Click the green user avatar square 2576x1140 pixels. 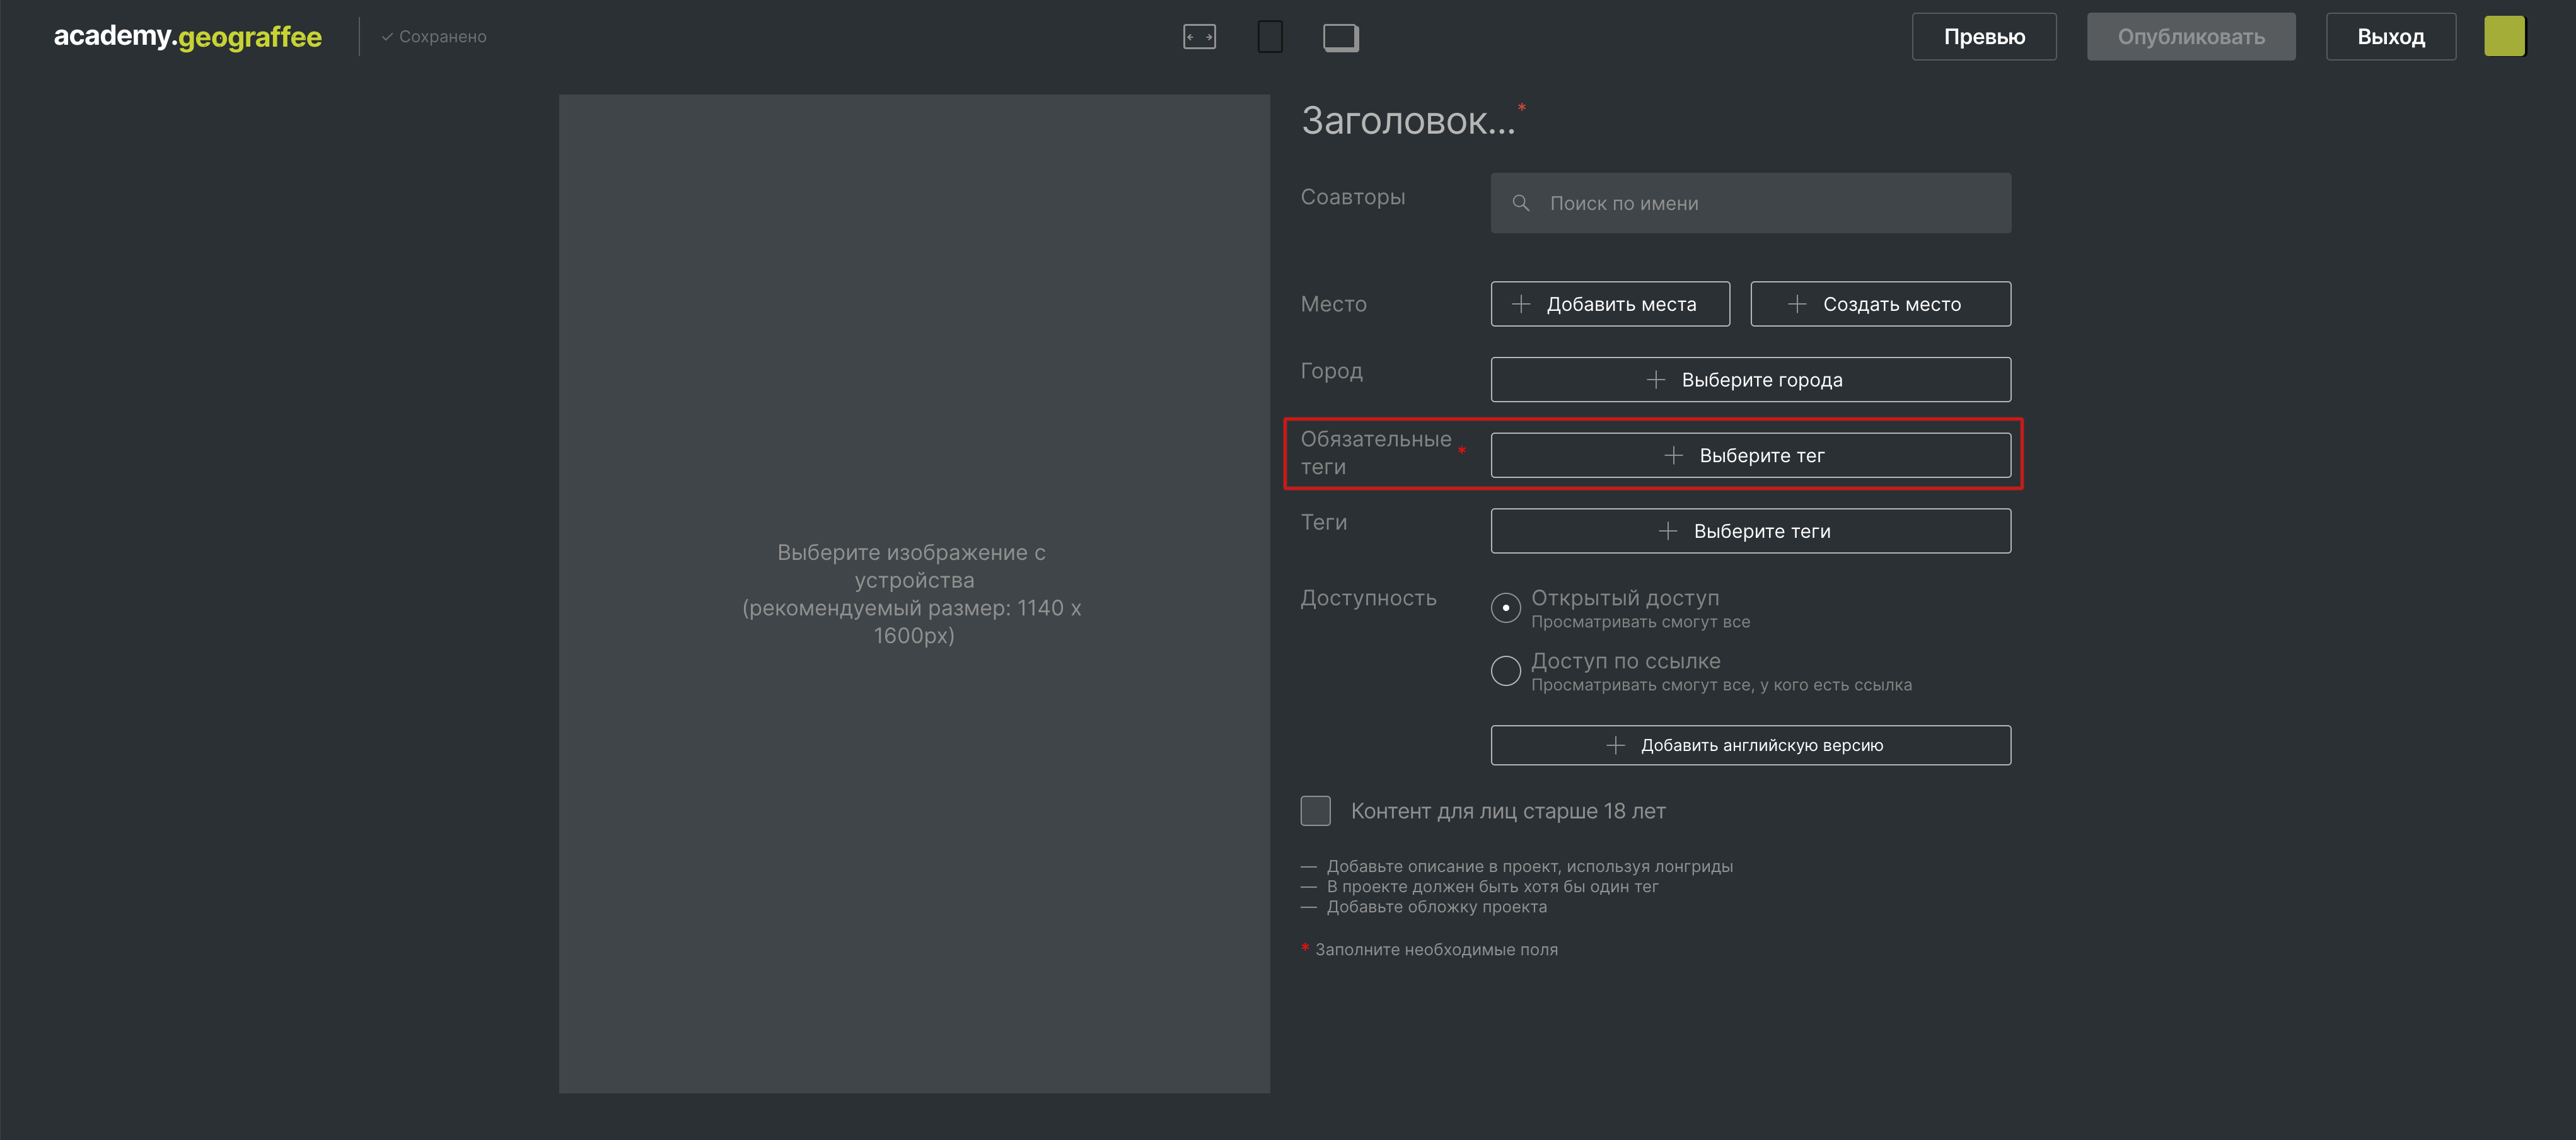[x=2505, y=36]
